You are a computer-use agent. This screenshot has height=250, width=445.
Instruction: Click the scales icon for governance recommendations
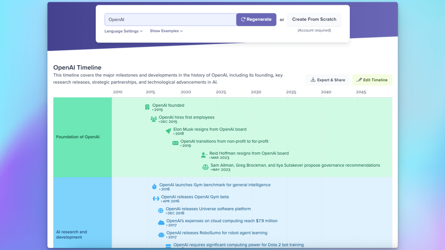(x=205, y=167)
